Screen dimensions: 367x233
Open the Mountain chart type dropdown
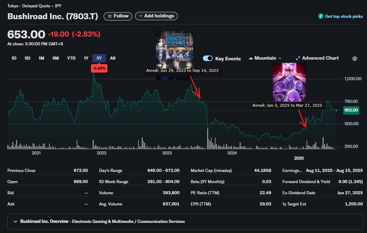click(265, 58)
